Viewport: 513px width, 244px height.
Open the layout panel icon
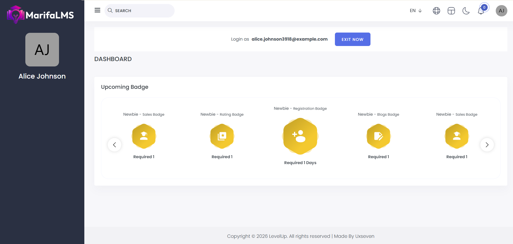[x=451, y=11]
